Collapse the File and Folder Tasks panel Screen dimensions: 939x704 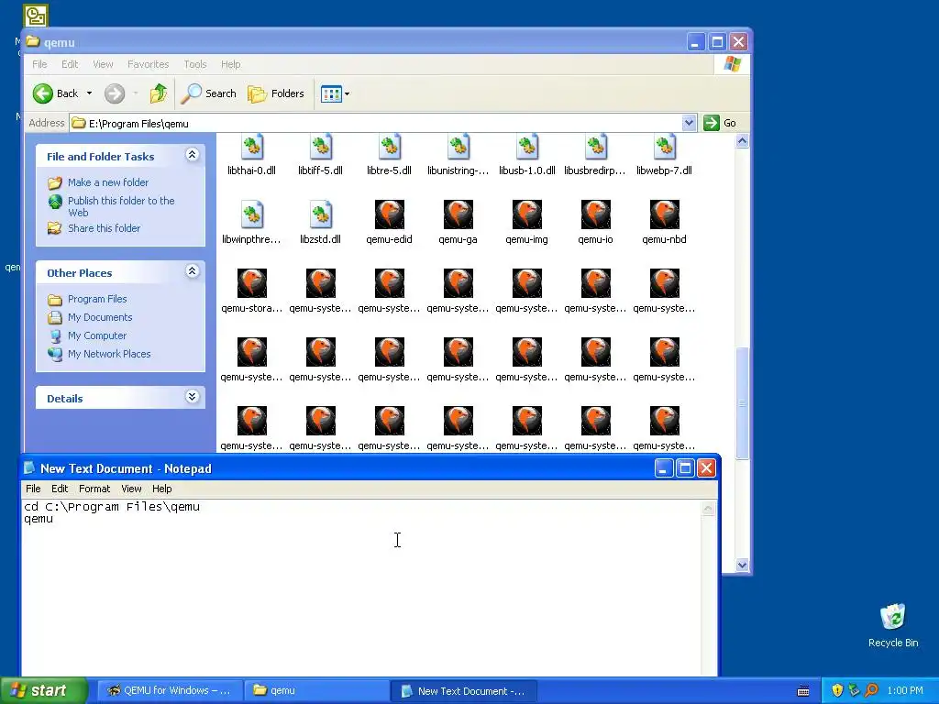[192, 155]
